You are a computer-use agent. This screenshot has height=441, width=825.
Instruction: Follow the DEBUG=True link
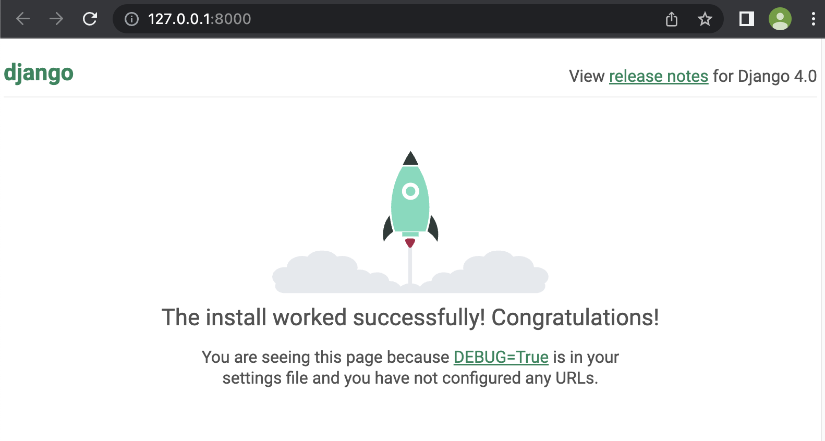pyautogui.click(x=501, y=357)
